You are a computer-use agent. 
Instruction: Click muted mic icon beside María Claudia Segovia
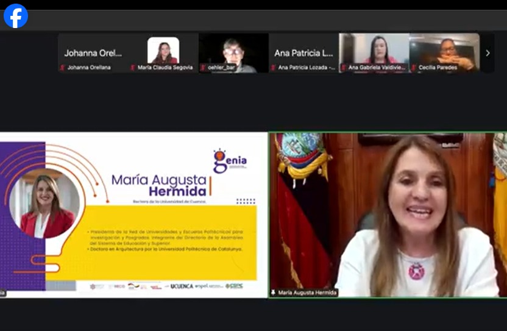tap(133, 68)
